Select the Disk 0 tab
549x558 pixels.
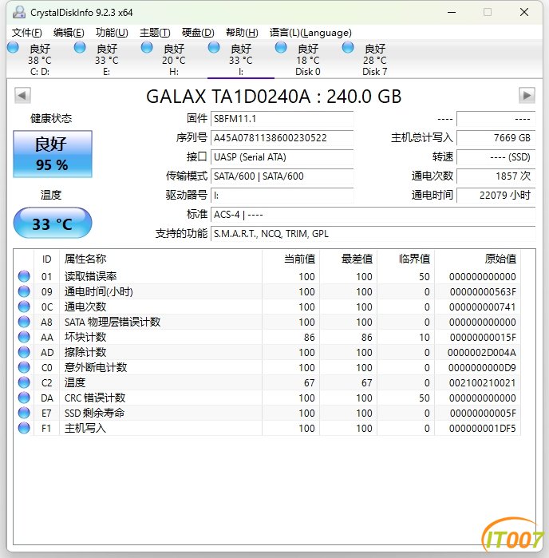click(308, 60)
